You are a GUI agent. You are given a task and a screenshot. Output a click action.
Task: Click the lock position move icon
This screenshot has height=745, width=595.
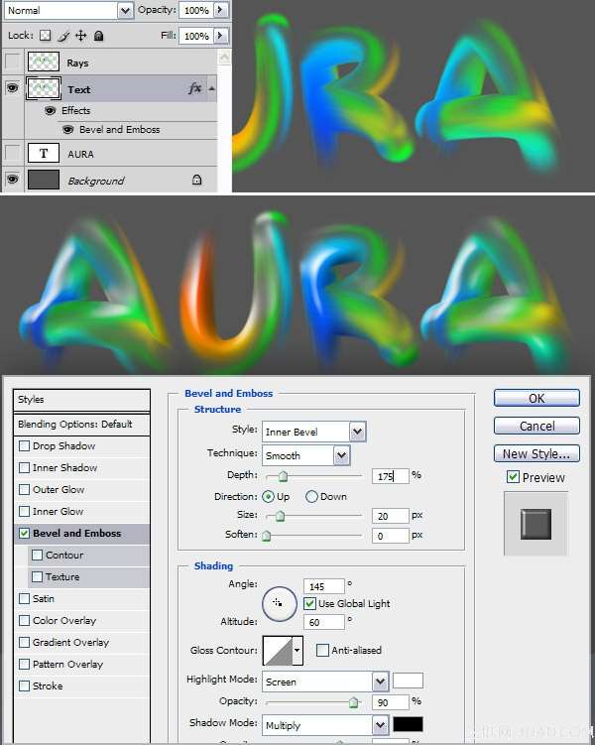(x=80, y=36)
